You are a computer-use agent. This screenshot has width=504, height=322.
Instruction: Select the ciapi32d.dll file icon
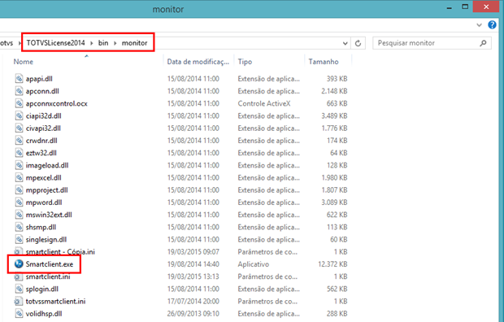pos(19,115)
